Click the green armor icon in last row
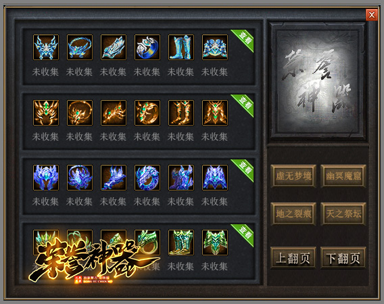The width and height of the screenshot is (384, 304). click(x=215, y=243)
